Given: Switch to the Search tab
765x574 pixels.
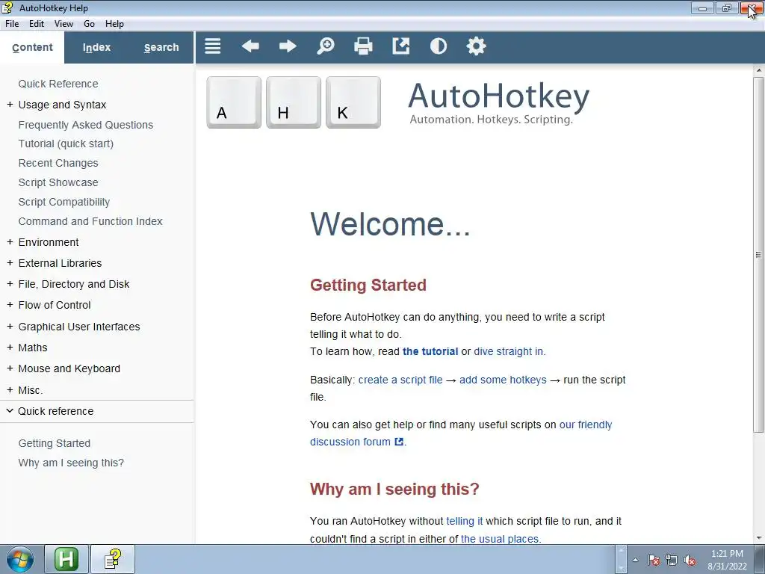Looking at the screenshot, I should pyautogui.click(x=161, y=47).
